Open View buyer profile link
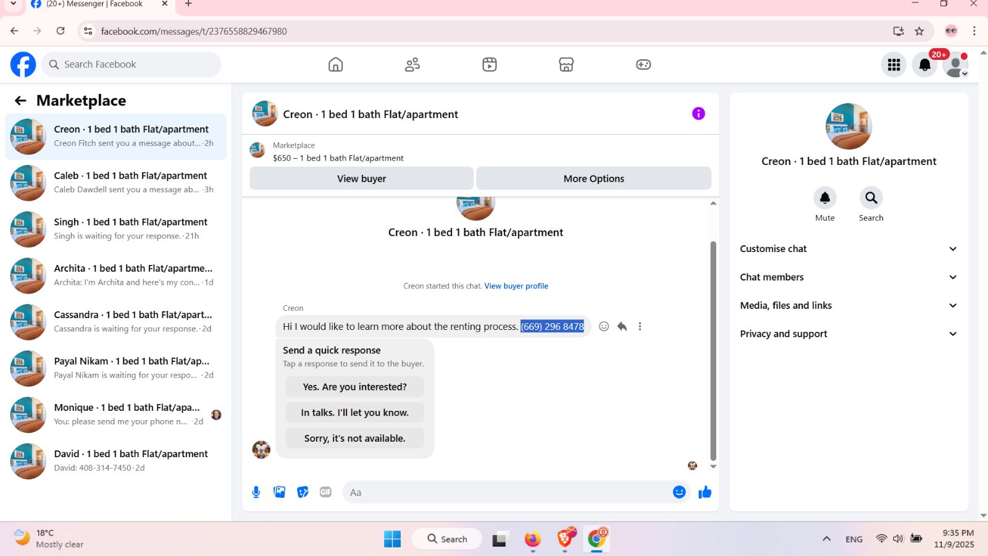 (x=516, y=286)
